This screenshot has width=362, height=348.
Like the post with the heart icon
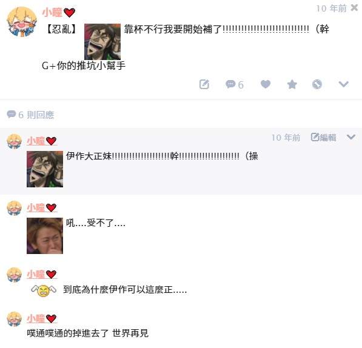click(266, 84)
